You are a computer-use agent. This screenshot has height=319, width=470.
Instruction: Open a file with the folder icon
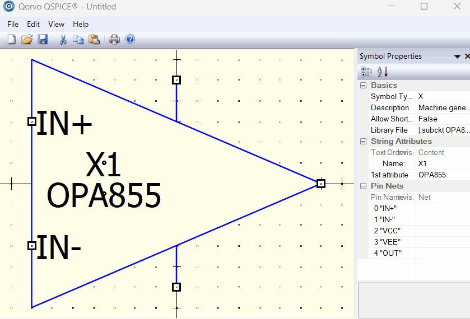pos(26,39)
